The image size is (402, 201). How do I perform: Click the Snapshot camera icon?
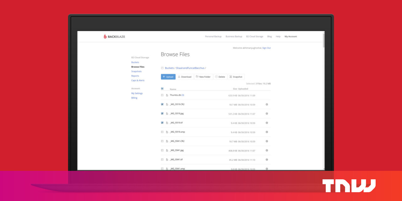pos(230,77)
